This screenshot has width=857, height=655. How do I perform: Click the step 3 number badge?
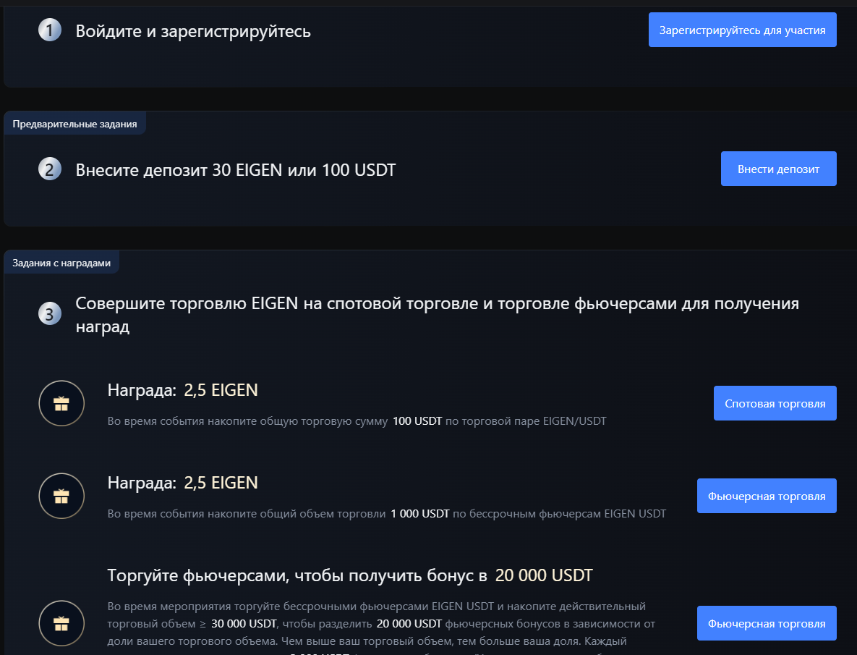(50, 314)
